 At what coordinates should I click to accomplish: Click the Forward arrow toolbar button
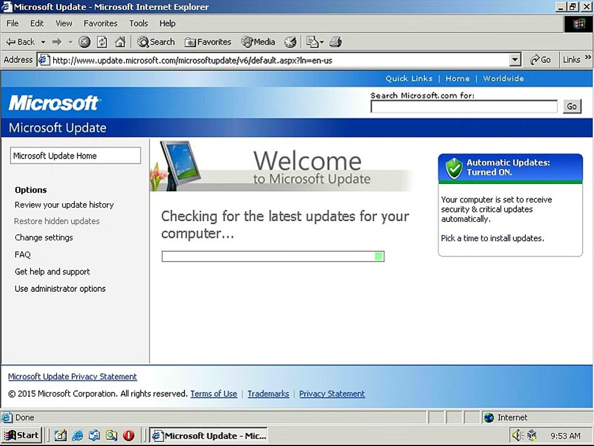pyautogui.click(x=57, y=42)
